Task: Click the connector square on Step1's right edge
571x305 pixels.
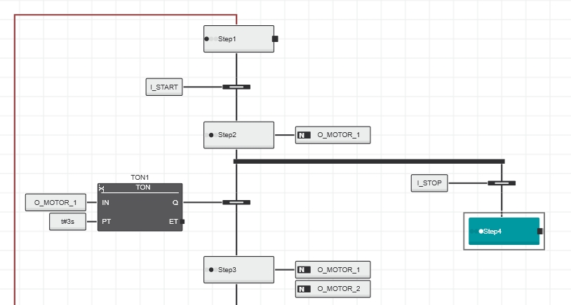Action: tap(275, 39)
